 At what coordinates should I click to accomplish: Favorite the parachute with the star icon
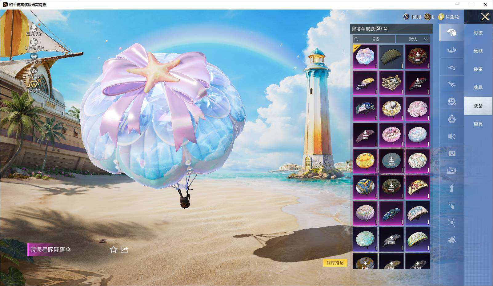click(x=114, y=249)
